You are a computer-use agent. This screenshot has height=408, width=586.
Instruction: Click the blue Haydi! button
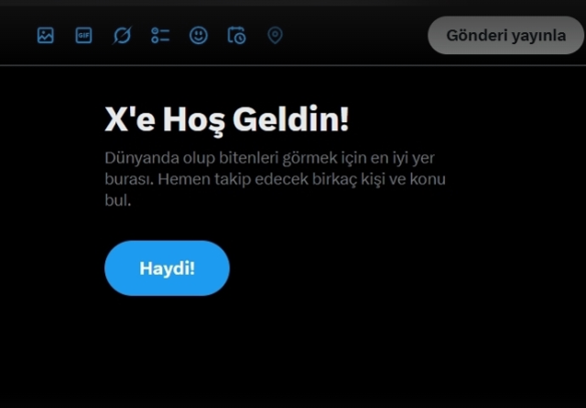click(167, 269)
